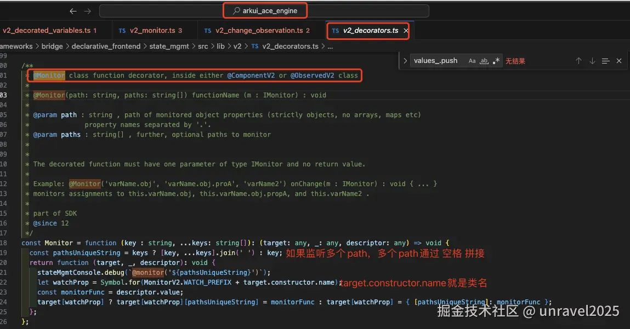Open the lib breadcrumb
Viewport: 630px width, 329px height.
click(220, 46)
